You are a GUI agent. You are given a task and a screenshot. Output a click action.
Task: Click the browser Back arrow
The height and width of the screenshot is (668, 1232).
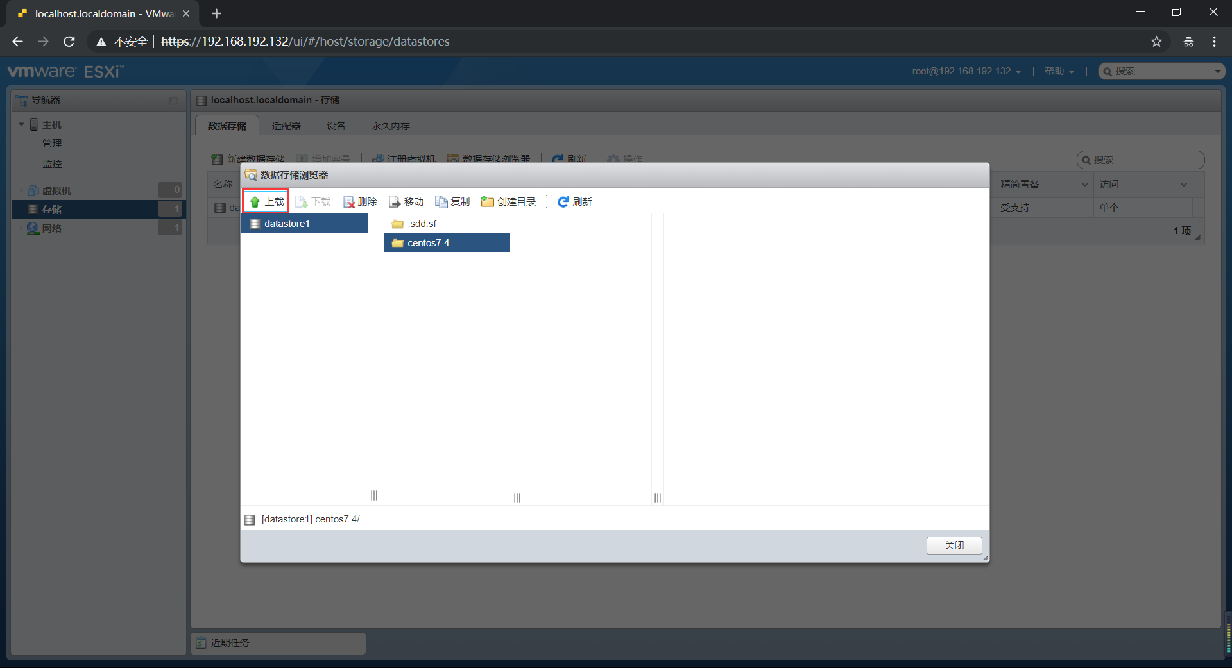click(17, 42)
